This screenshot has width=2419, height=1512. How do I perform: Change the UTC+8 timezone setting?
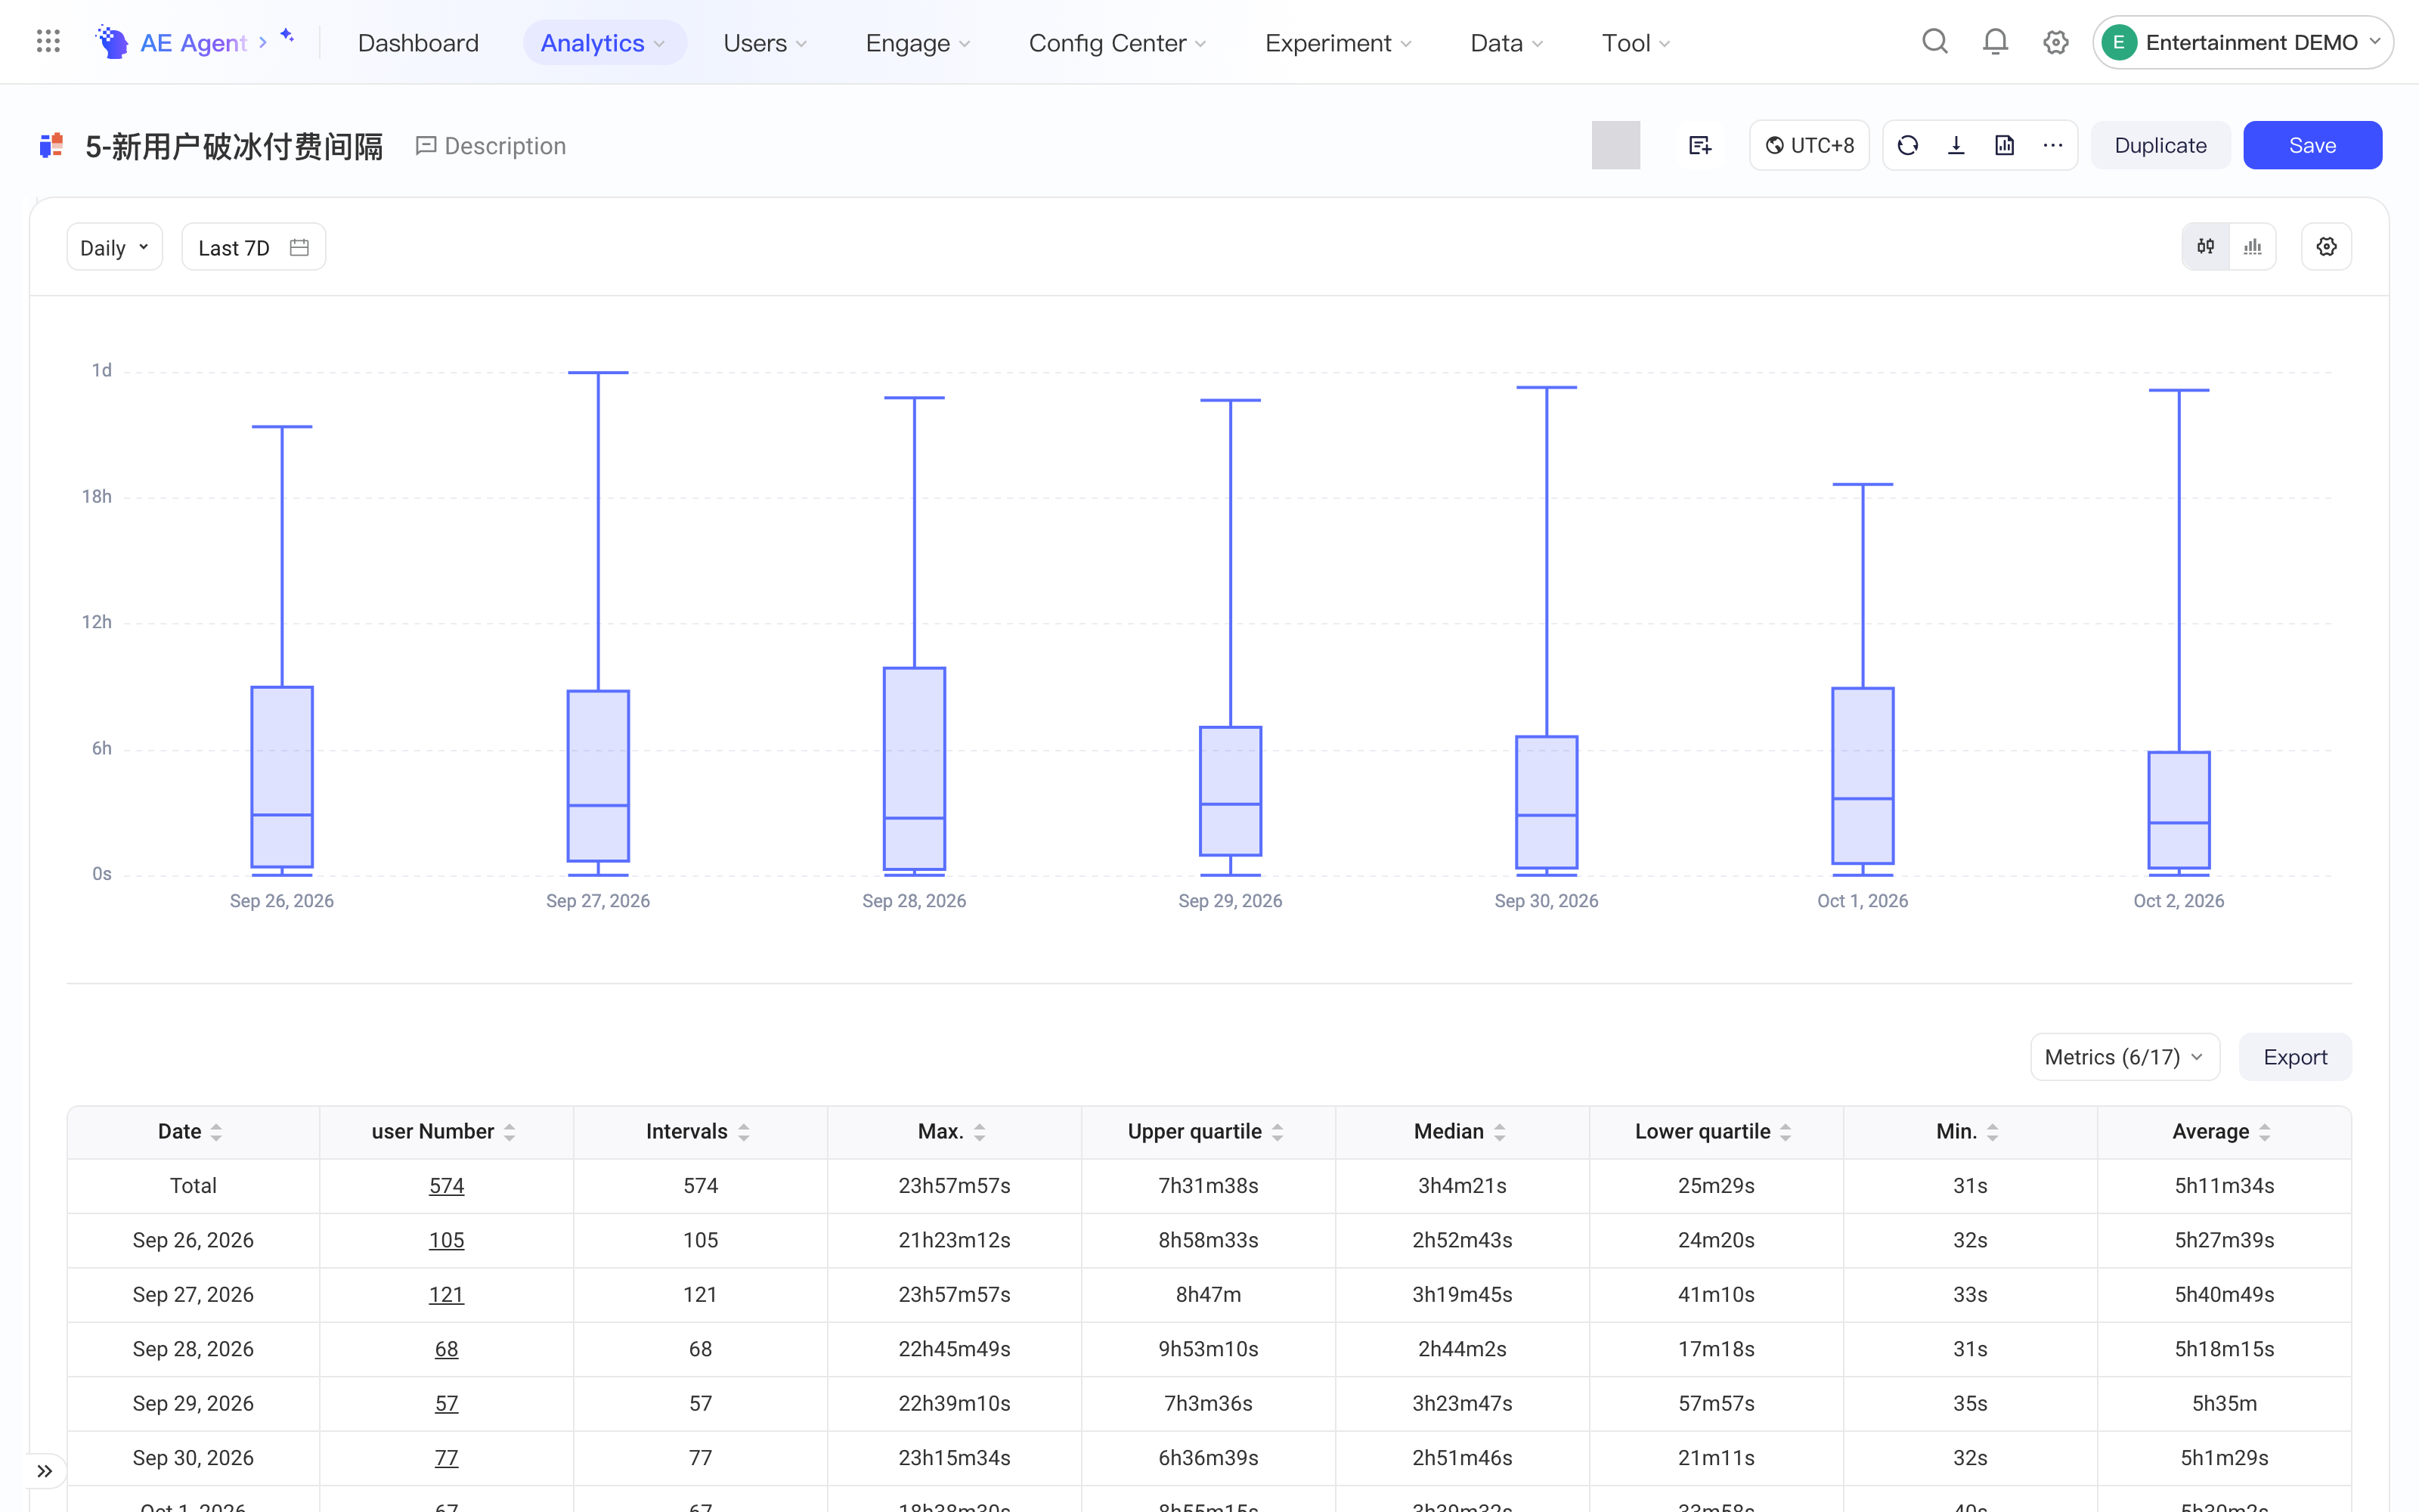[1808, 146]
